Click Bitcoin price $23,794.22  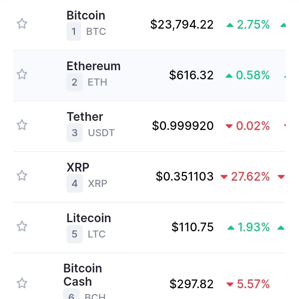coord(182,25)
